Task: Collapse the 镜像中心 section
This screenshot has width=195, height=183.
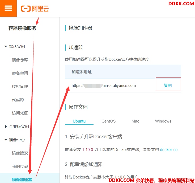Action: tap(6, 140)
